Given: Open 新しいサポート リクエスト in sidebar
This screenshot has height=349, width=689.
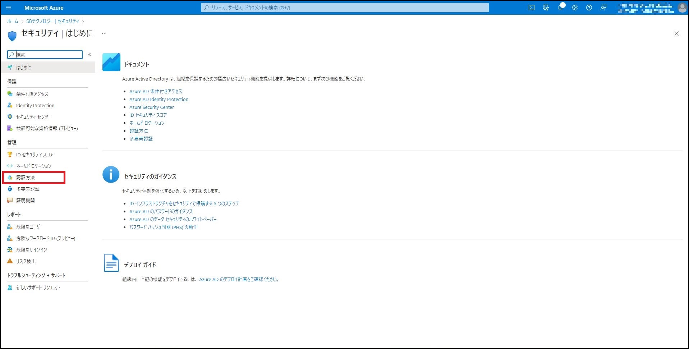Looking at the screenshot, I should click(x=38, y=288).
